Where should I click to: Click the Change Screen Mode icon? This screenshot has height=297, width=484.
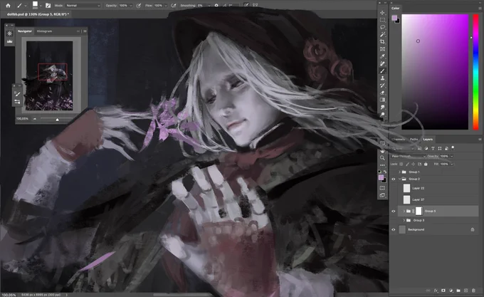pyautogui.click(x=382, y=195)
